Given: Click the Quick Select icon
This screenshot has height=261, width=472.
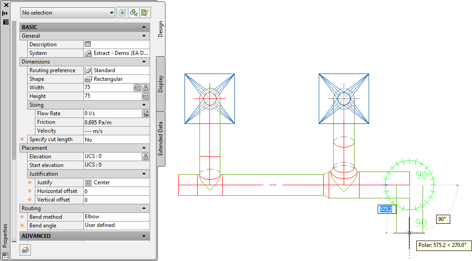Looking at the screenshot, I should (145, 13).
